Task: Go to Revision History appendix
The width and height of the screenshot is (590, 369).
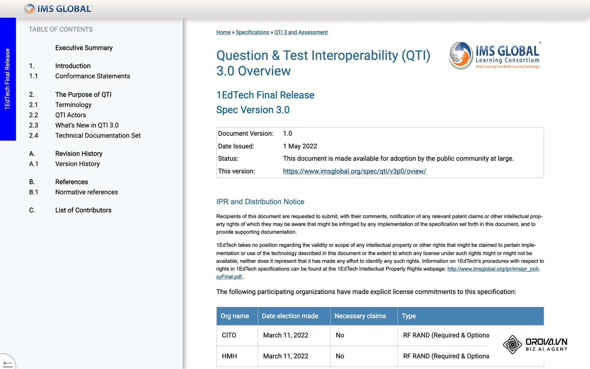Action: click(79, 154)
